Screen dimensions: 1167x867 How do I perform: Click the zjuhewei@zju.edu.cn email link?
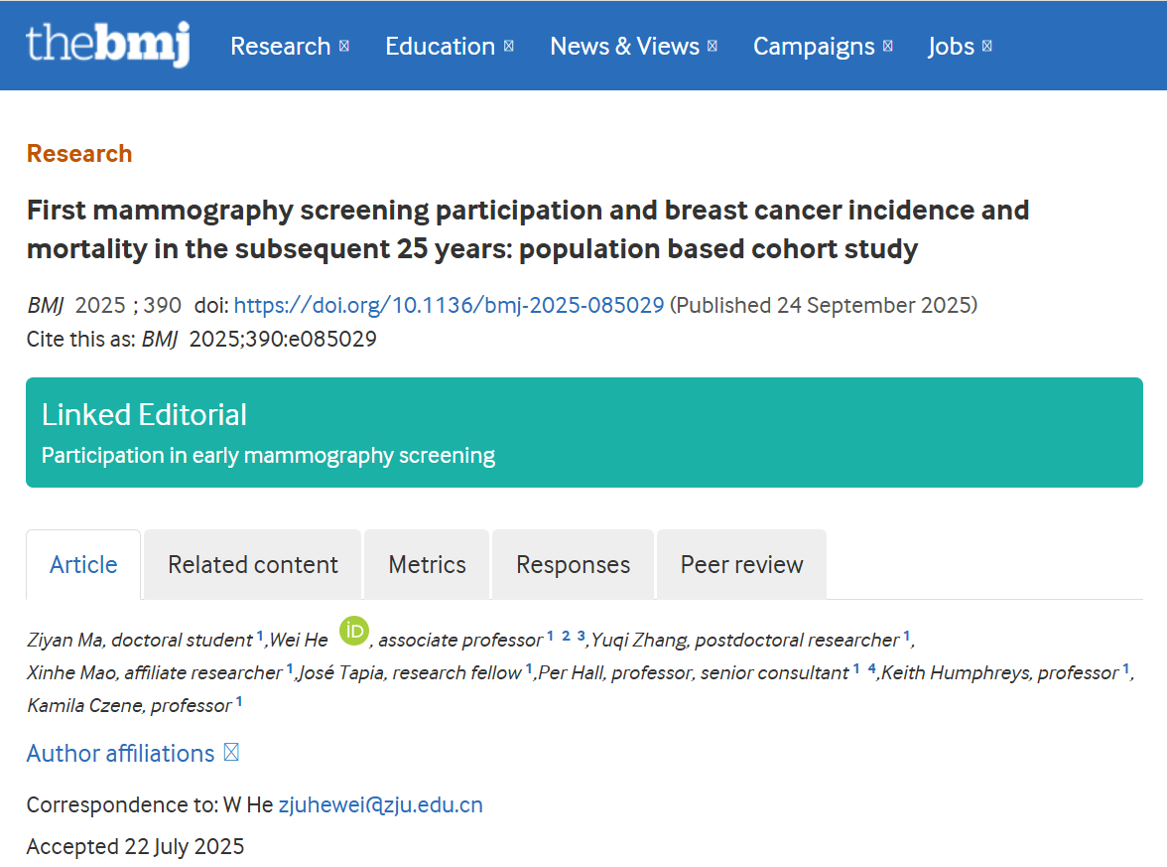pyautogui.click(x=380, y=804)
